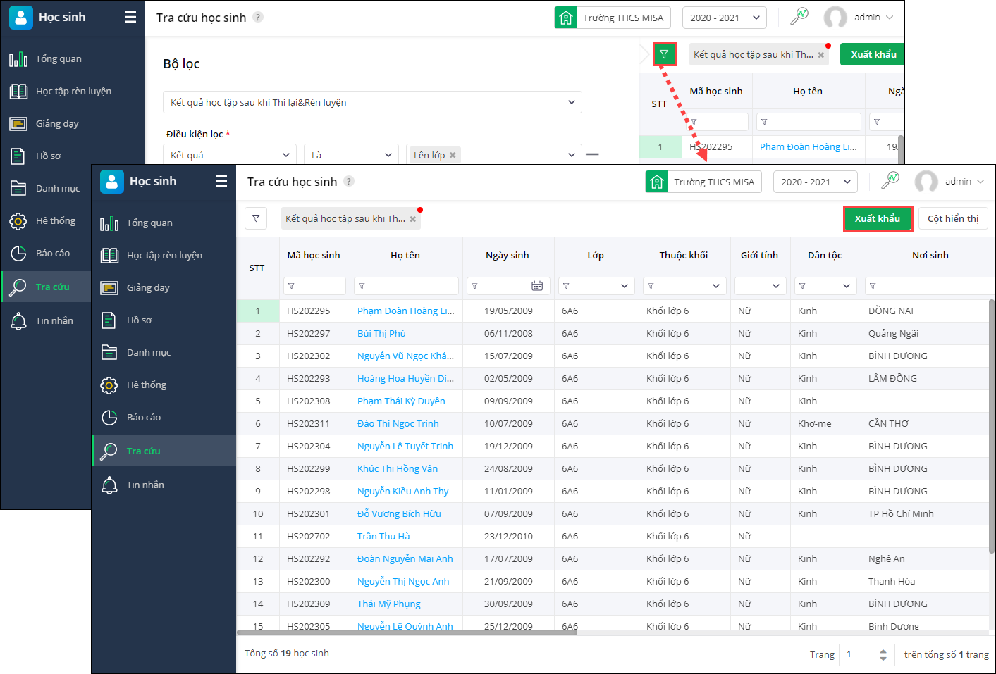Open the calendar picker in Ngày sinh filter
The height and width of the screenshot is (674, 996).
click(537, 286)
